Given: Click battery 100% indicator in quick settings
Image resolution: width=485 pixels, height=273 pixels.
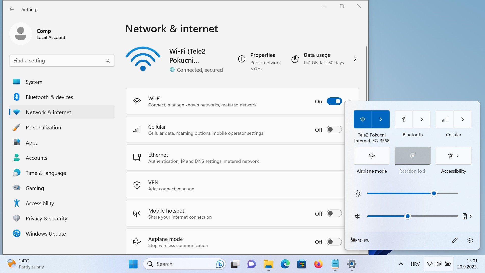Looking at the screenshot, I should tap(359, 240).
